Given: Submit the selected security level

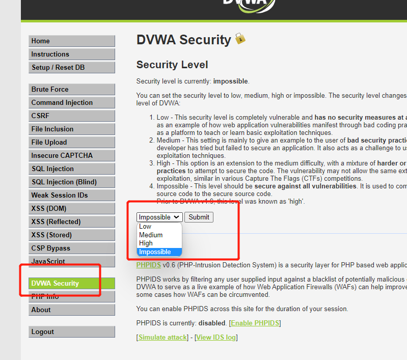Looking at the screenshot, I should (x=199, y=217).
